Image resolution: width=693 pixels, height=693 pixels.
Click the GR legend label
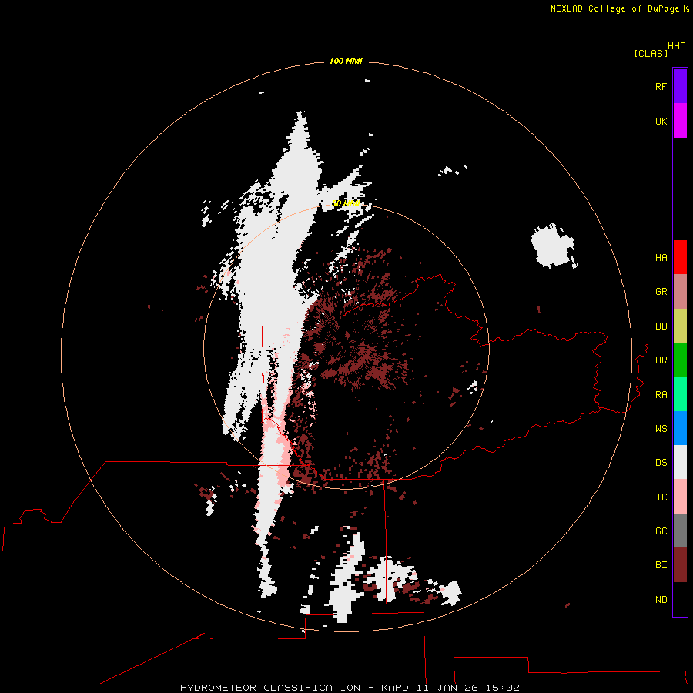coord(661,292)
